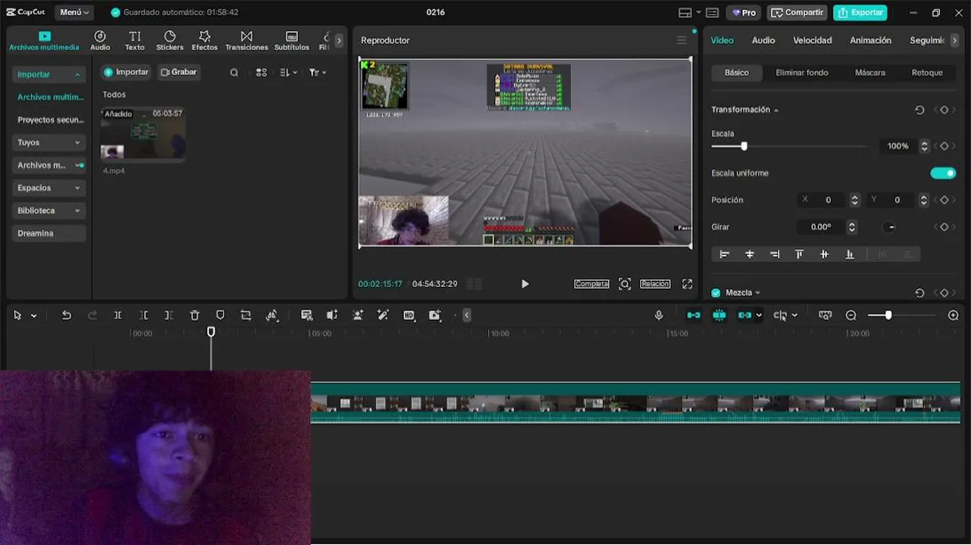The image size is (971, 545).
Task: Click the Completa quality button
Action: point(591,284)
